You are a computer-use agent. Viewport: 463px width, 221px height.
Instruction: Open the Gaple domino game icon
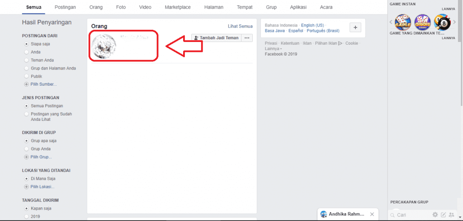click(x=403, y=23)
